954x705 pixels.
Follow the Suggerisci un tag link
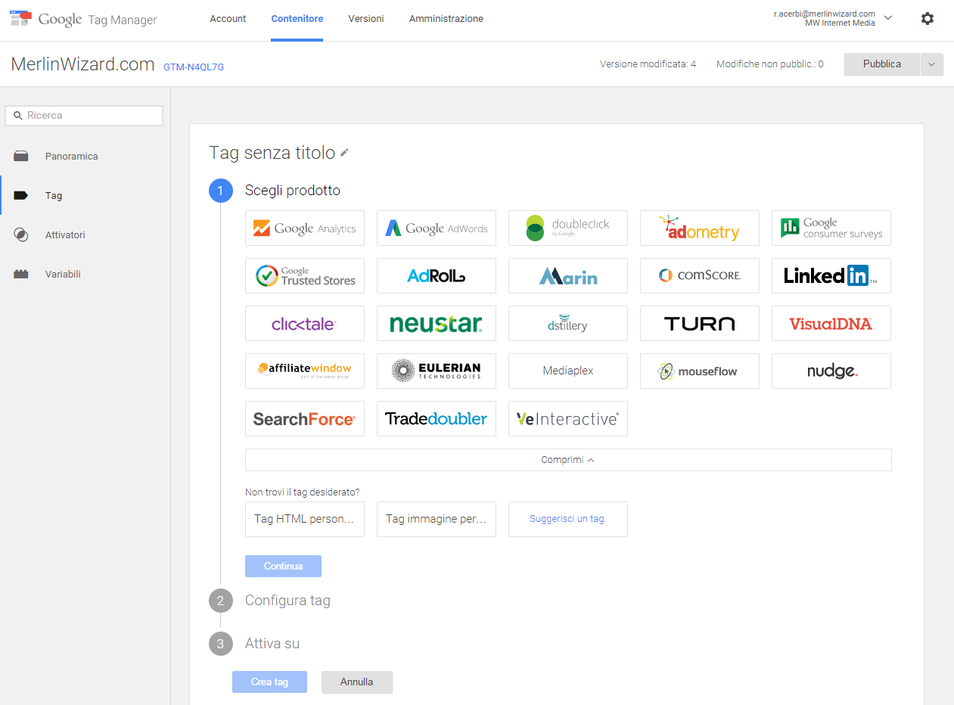568,520
